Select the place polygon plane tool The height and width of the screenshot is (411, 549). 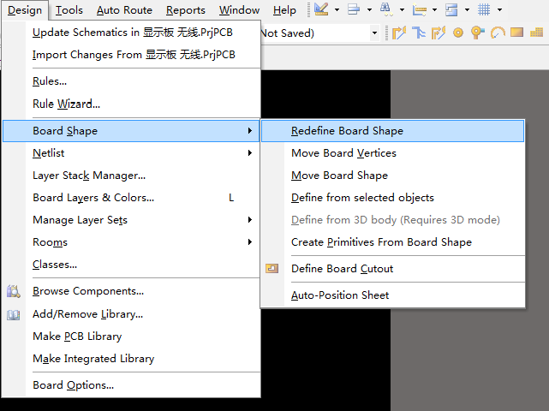(536, 33)
